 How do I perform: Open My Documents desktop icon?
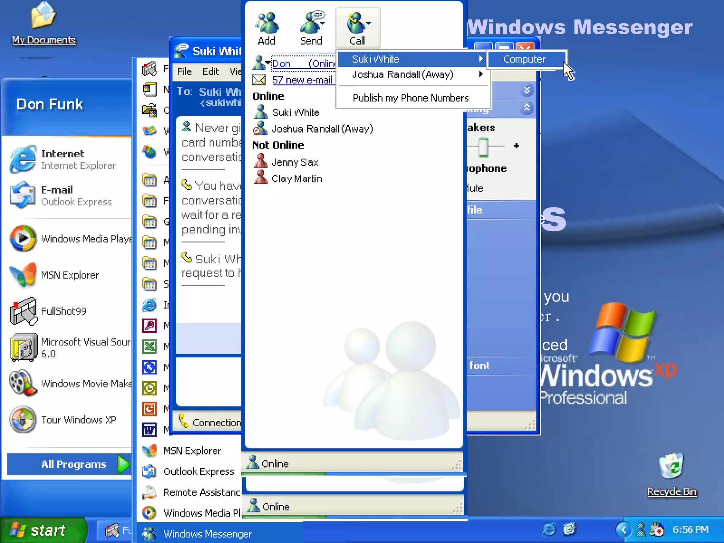point(44,23)
